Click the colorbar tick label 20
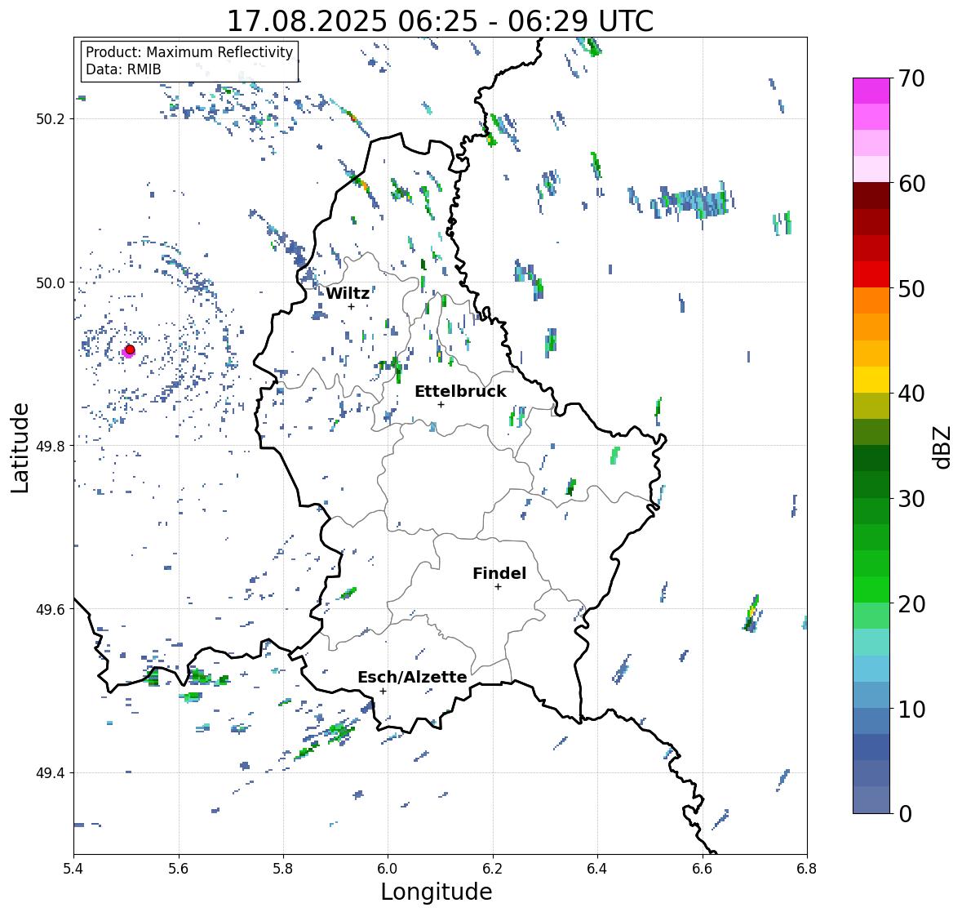 (x=911, y=604)
